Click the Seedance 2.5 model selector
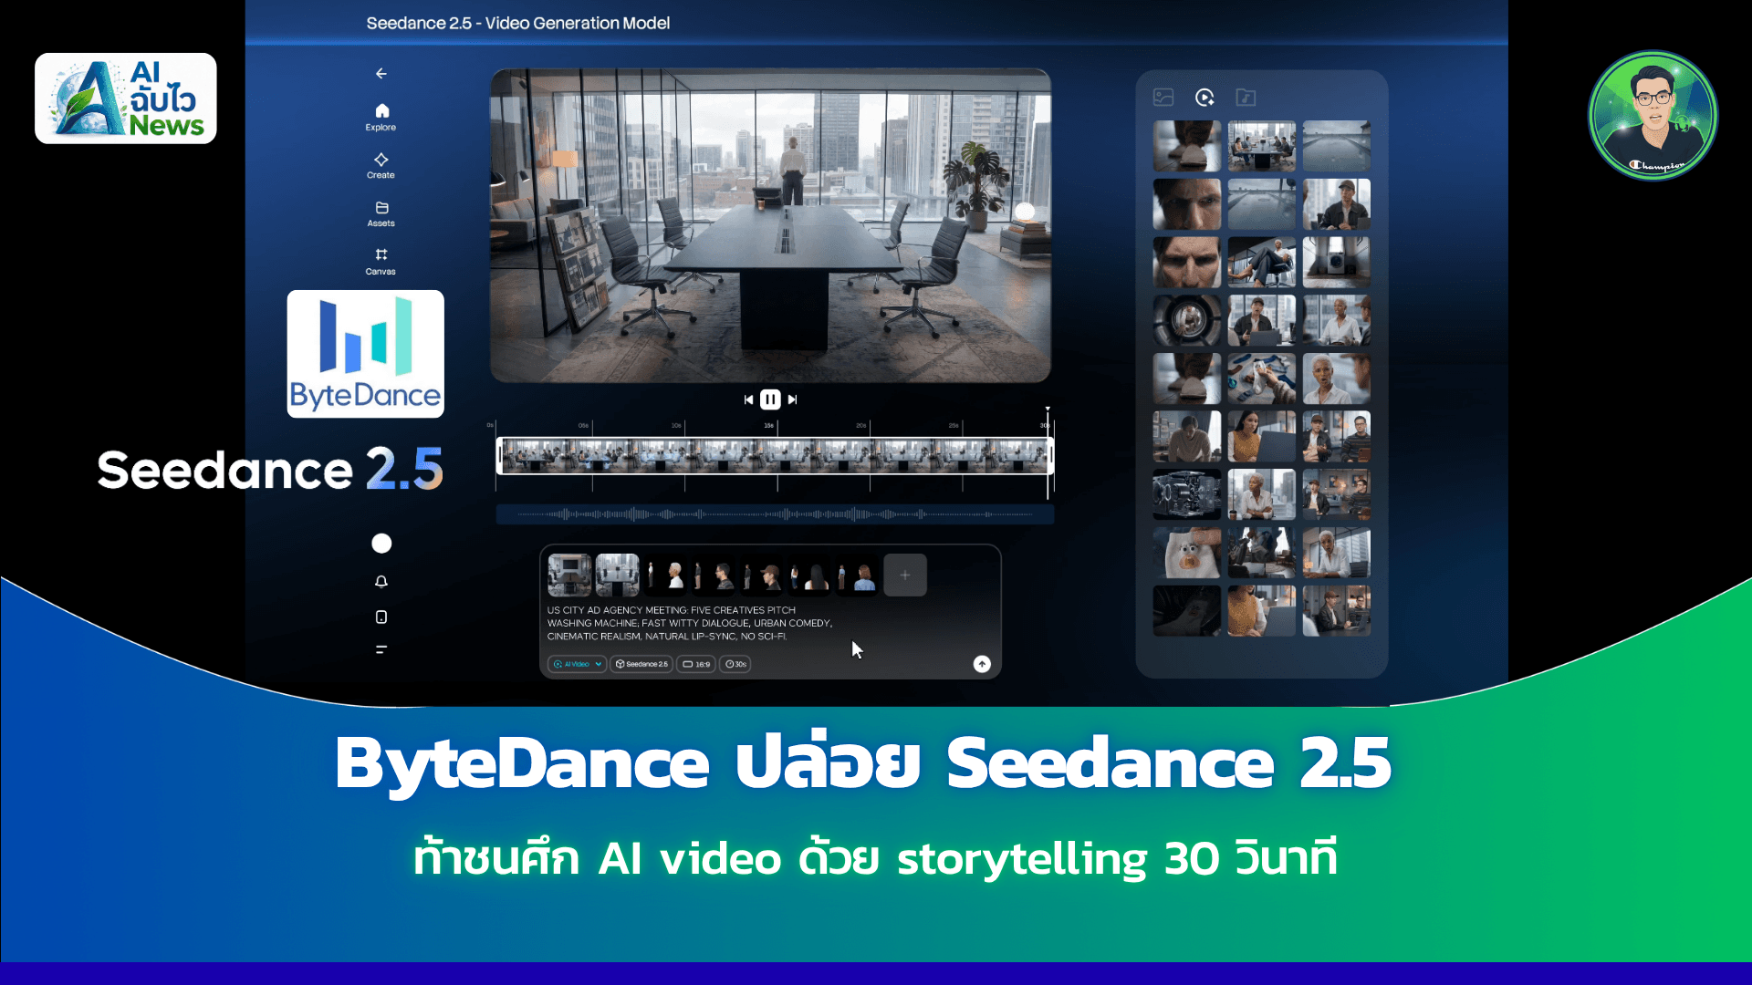Screen dimensions: 1752x985 click(641, 664)
